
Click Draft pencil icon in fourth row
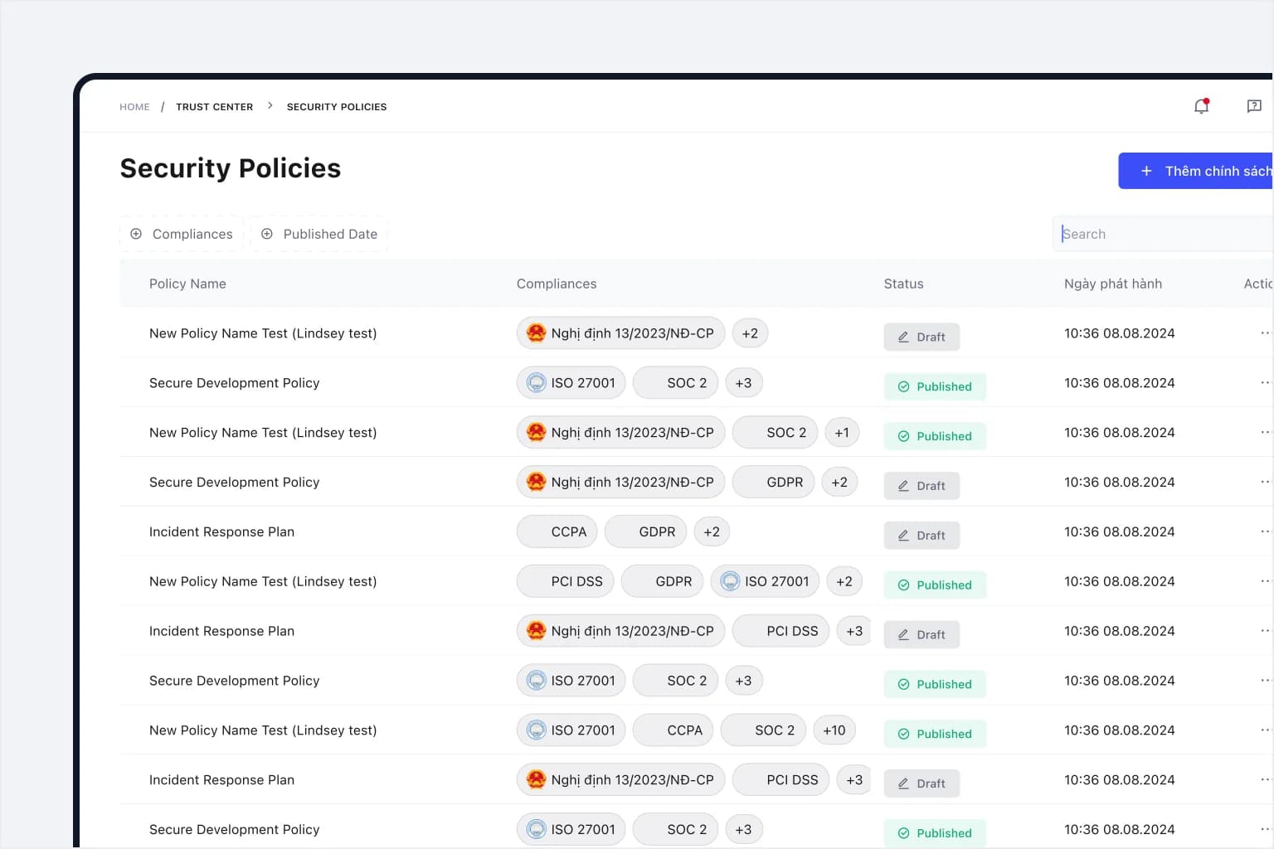pos(903,486)
